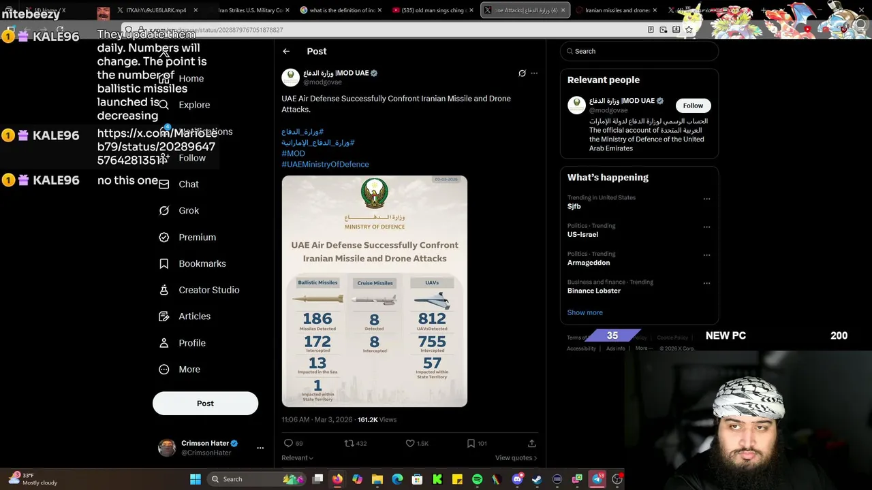Click the share icon on the post
The image size is (872, 490).
pos(531,443)
